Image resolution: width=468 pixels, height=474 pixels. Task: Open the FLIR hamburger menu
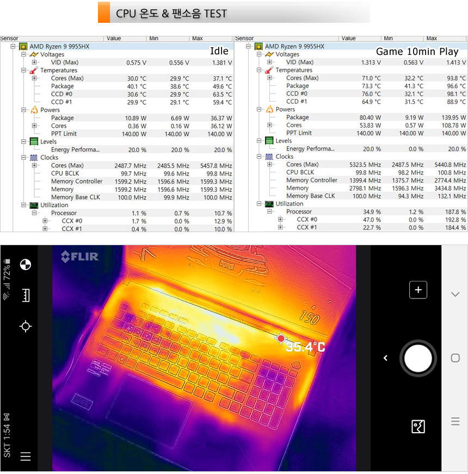click(25, 457)
